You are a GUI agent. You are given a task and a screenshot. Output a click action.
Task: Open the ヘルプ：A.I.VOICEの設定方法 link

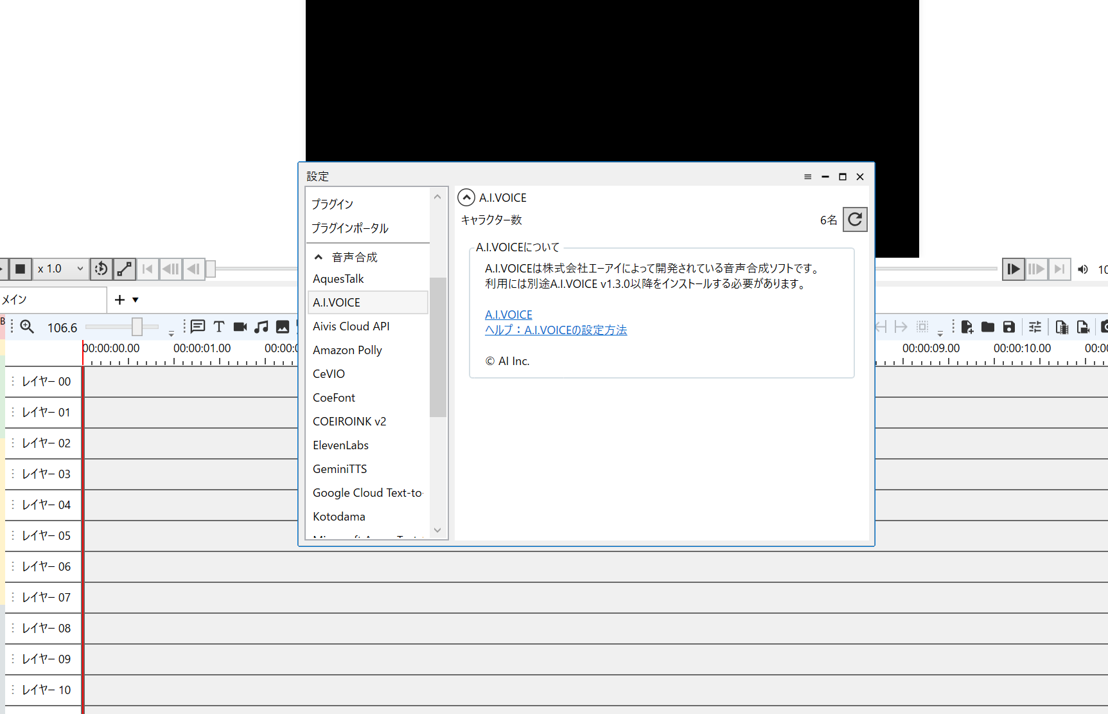(x=556, y=330)
